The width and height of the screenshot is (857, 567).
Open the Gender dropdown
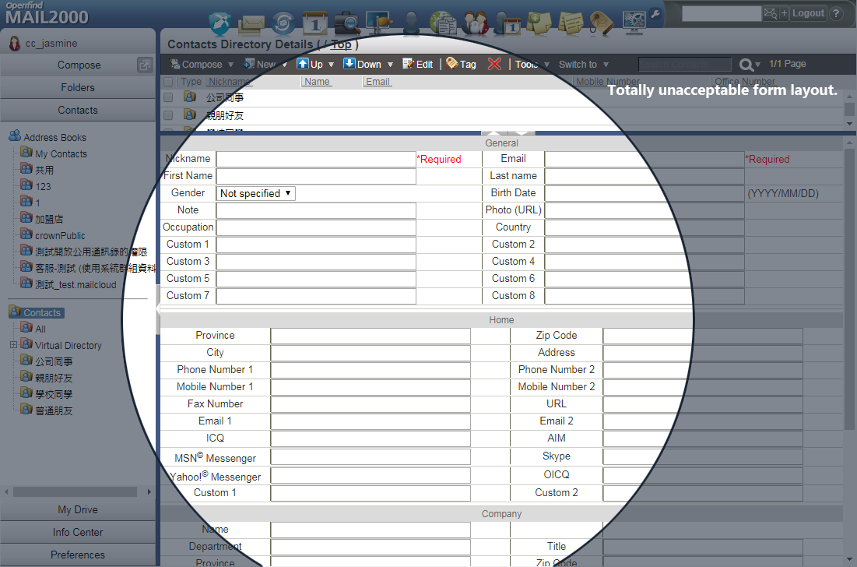256,193
